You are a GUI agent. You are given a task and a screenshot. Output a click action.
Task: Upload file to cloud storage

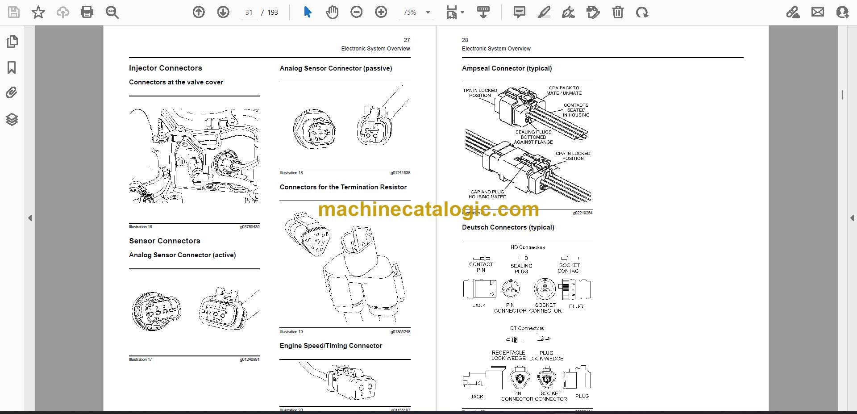click(63, 12)
